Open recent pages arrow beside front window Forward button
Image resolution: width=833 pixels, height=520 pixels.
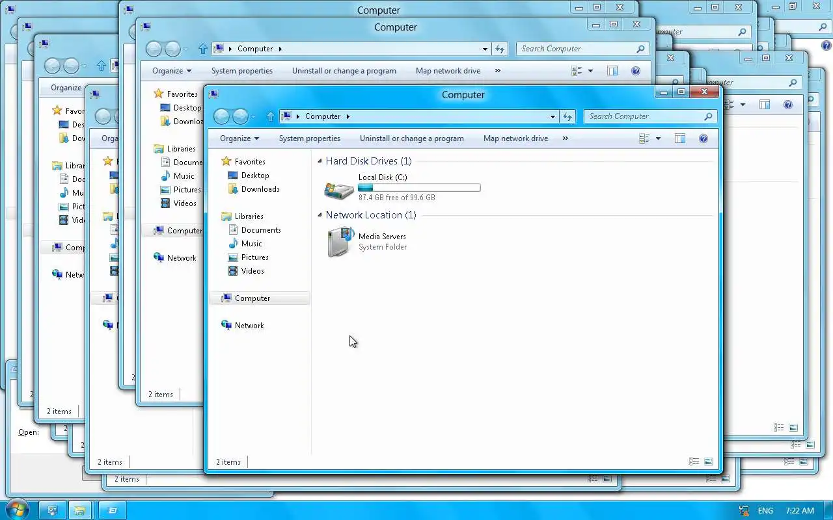[253, 117]
